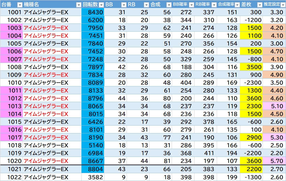Select yellow difference cell 2300
286x181 pixels.
251,106
